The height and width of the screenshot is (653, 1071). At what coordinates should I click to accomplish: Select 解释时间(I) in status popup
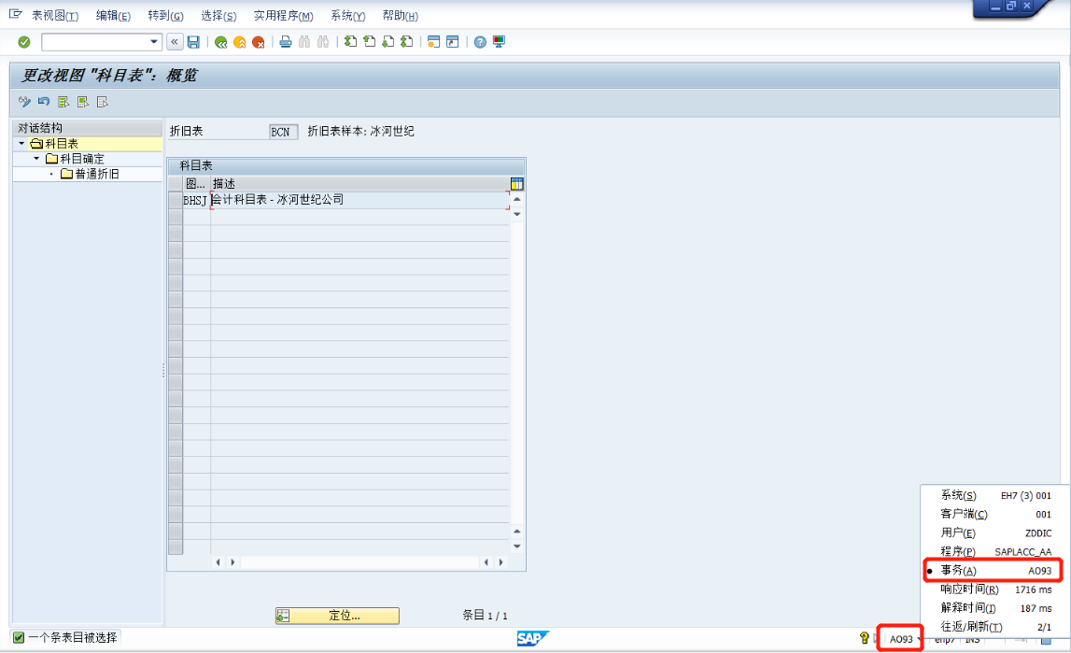tap(995, 608)
